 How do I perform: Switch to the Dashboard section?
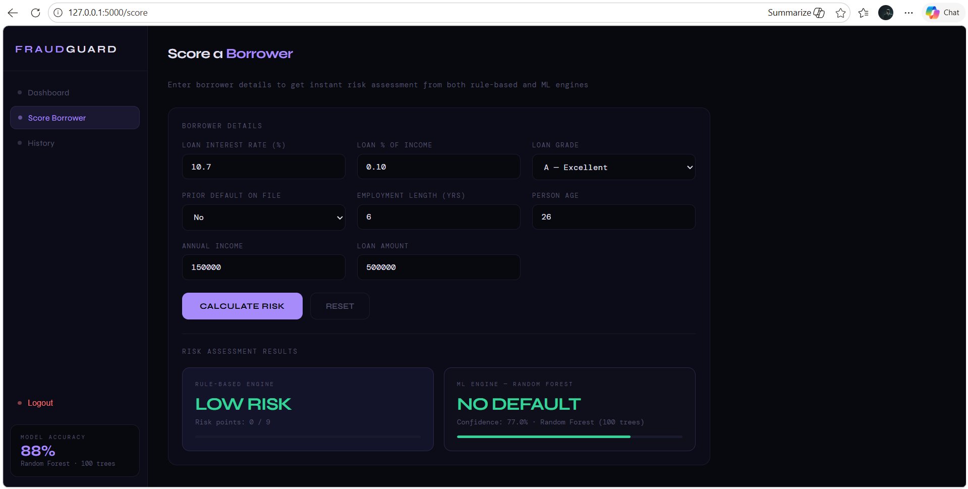tap(48, 92)
